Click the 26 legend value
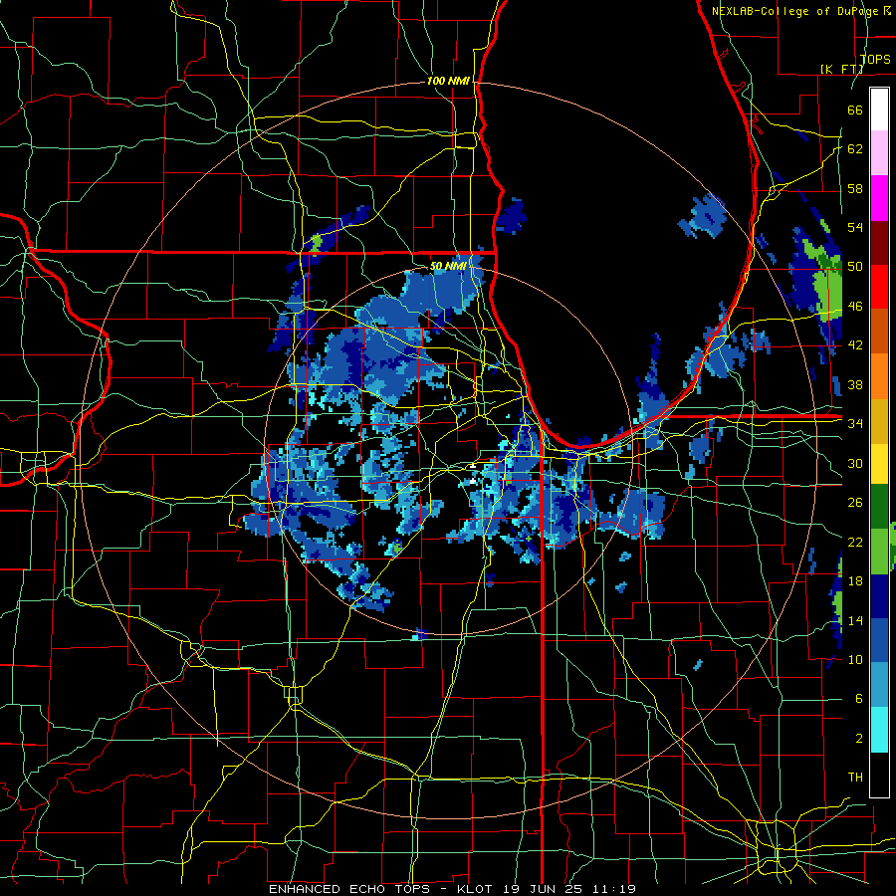896x896 pixels. click(x=855, y=503)
